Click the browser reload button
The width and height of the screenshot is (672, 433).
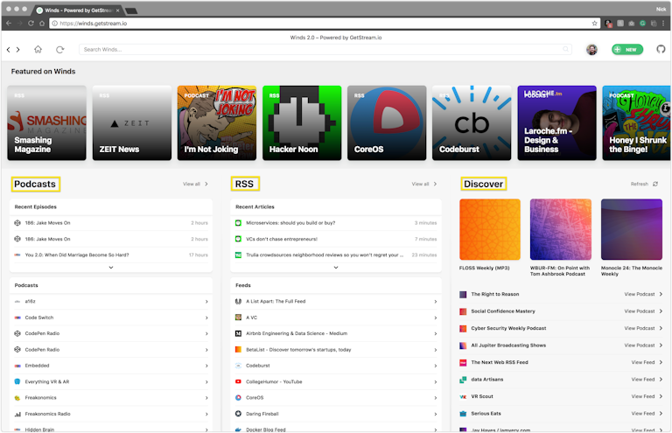tap(31, 23)
